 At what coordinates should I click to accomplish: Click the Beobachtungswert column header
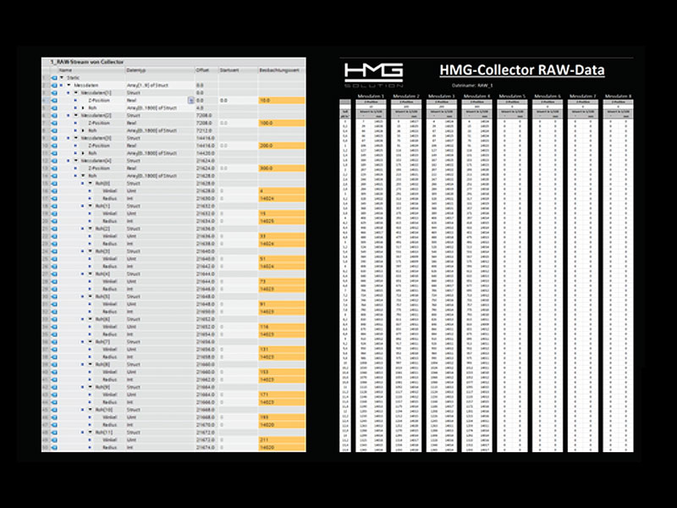(282, 70)
